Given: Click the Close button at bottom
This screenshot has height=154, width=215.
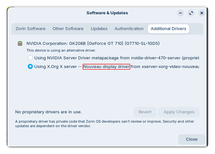Looking at the screenshot, I should 192,139.
